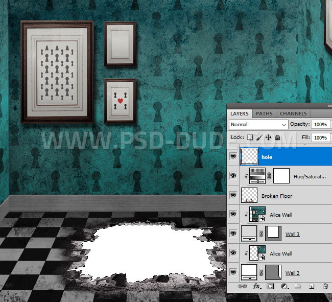The width and height of the screenshot is (332, 302).
Task: Click the lock image pixels brush icon
Action: 259,137
